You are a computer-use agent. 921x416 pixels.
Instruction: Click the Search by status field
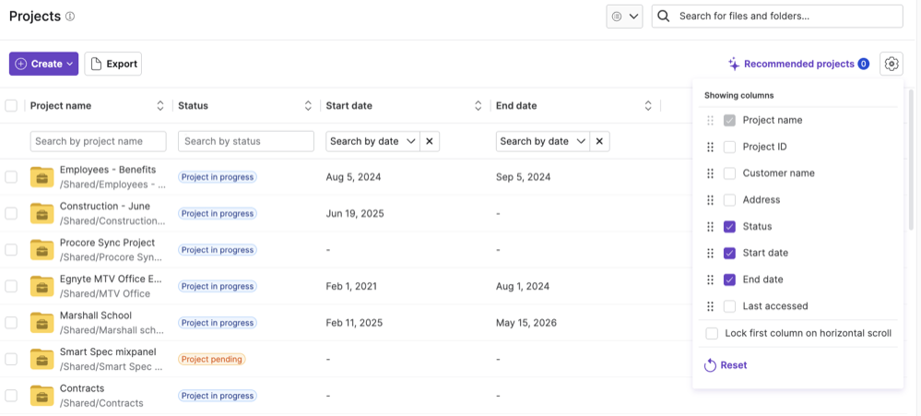click(x=246, y=141)
